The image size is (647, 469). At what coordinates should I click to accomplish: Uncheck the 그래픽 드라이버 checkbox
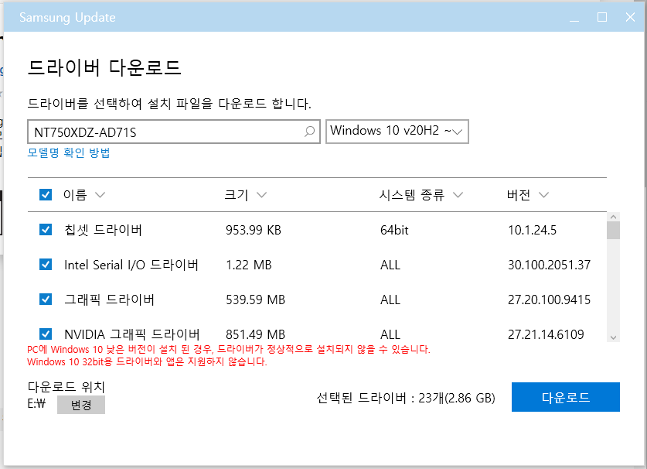click(46, 300)
